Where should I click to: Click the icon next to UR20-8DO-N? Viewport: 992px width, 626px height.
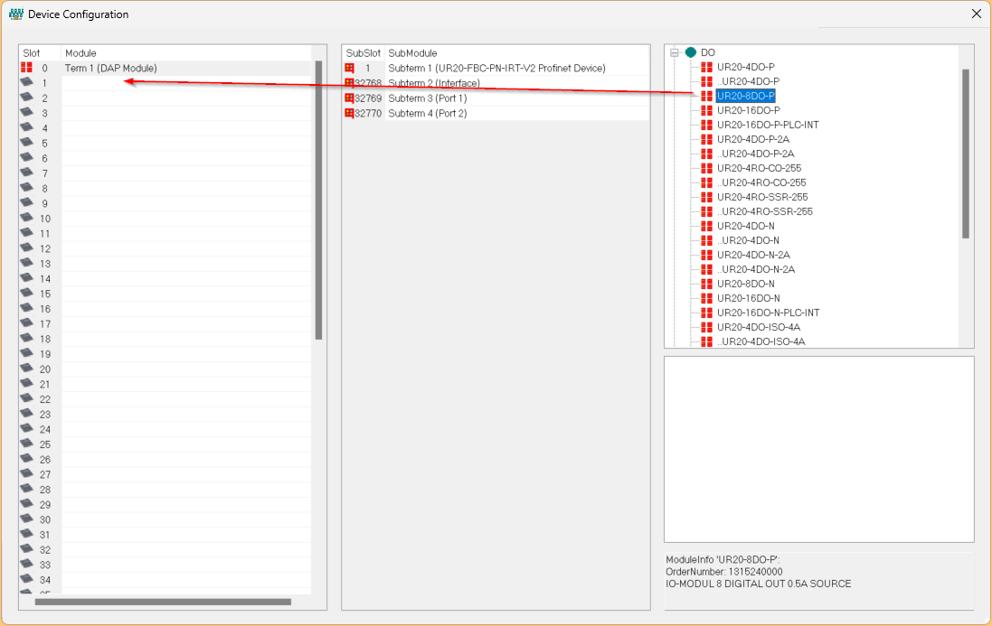706,284
